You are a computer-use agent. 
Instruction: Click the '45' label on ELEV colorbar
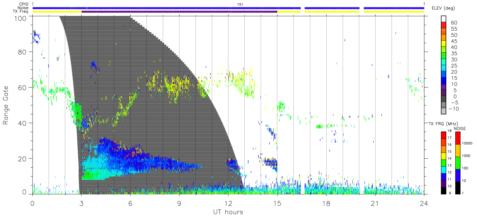tap(454, 42)
